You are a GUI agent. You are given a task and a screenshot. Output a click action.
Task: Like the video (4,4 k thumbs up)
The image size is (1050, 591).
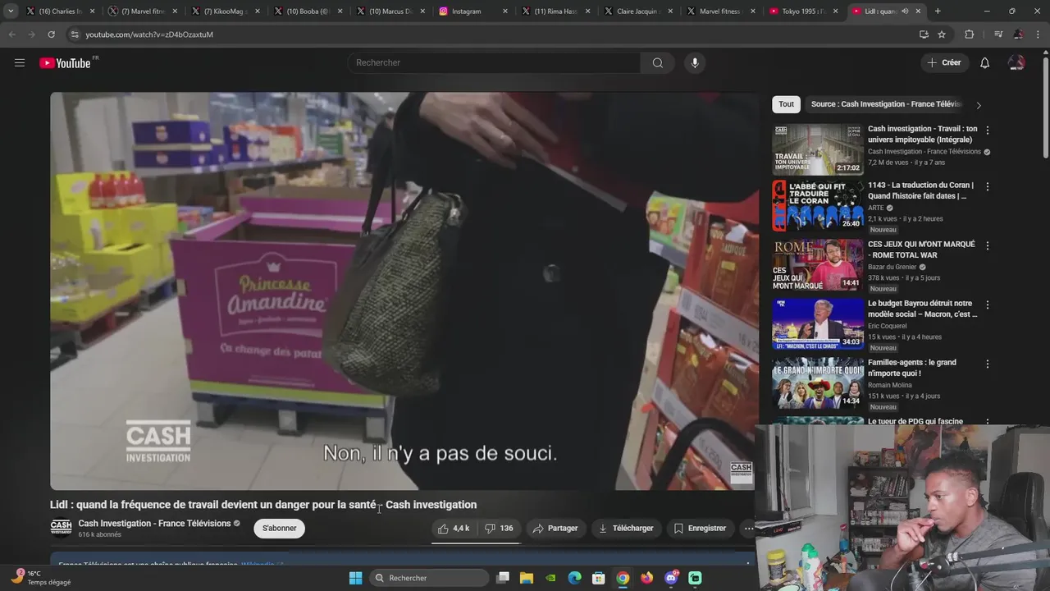tap(454, 529)
